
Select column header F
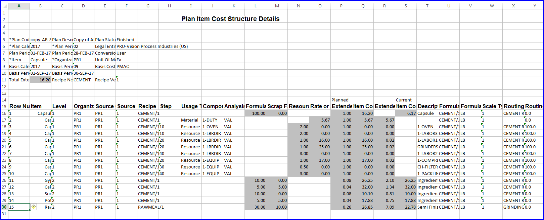pos(126,6)
